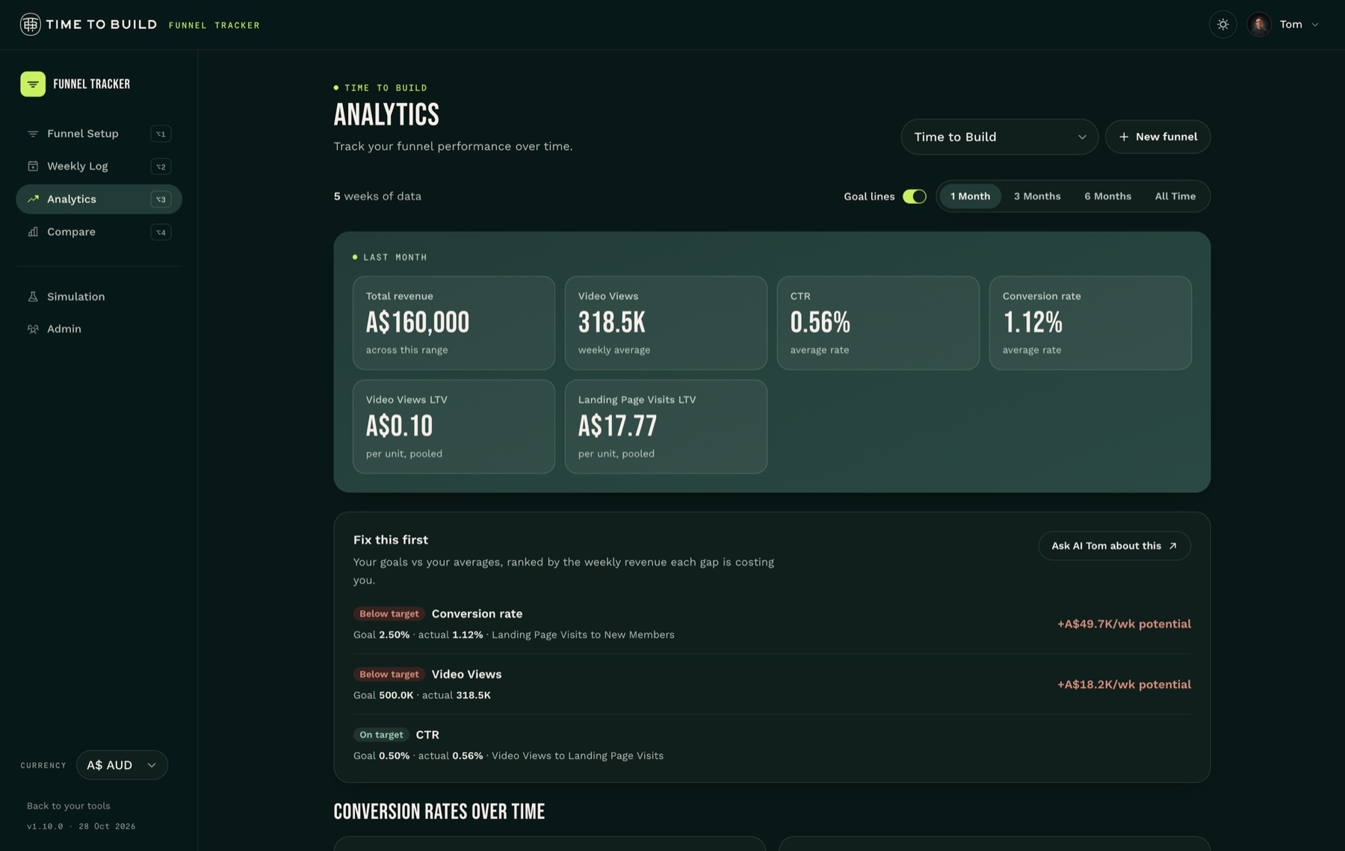Switch to the 6 Months tab
This screenshot has height=851, width=1345.
1107,196
